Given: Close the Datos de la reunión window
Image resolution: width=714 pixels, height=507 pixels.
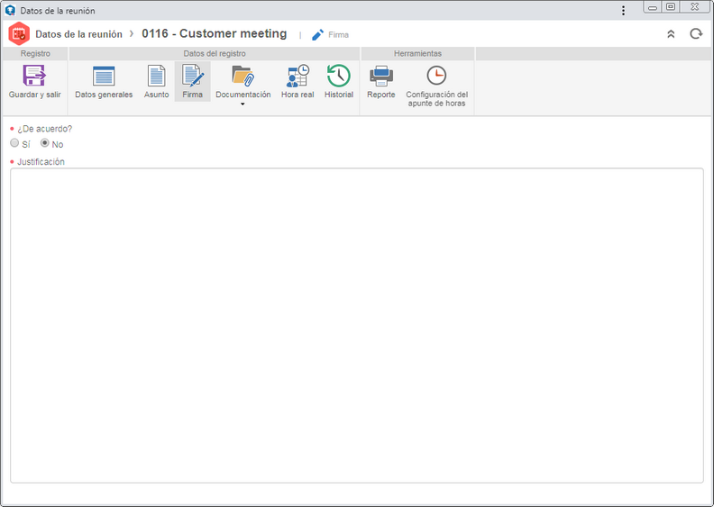Looking at the screenshot, I should (x=695, y=7).
